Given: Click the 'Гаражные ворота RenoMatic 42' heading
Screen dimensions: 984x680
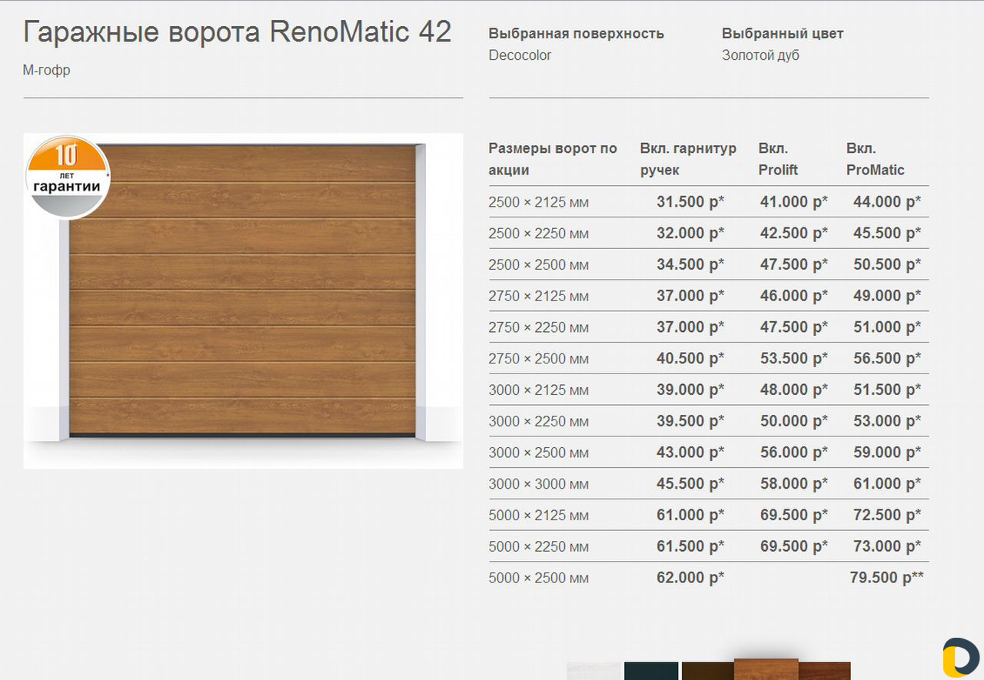Looking at the screenshot, I should pos(238,32).
